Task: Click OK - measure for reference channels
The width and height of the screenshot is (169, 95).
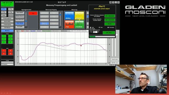Action: tap(110, 16)
